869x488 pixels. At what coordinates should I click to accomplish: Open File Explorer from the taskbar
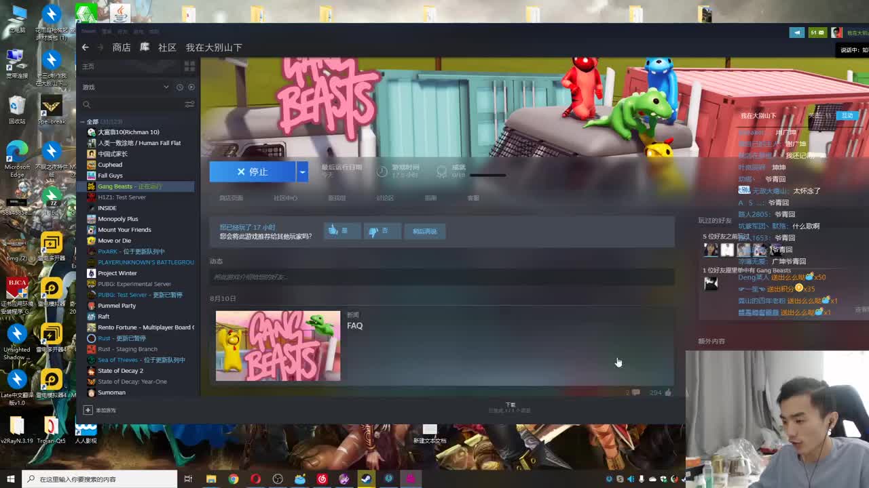211,479
